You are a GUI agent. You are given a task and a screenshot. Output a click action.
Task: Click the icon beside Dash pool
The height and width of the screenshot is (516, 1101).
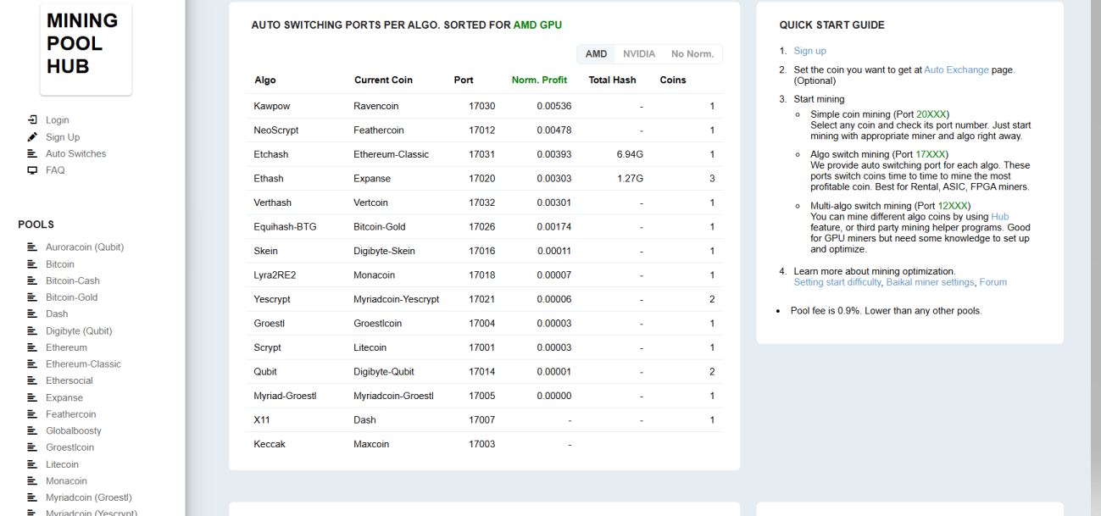(x=32, y=314)
